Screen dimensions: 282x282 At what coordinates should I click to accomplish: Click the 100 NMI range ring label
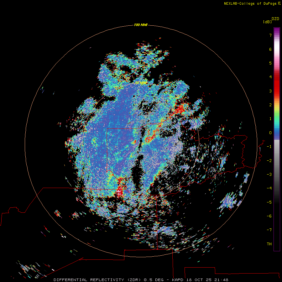pyautogui.click(x=141, y=25)
